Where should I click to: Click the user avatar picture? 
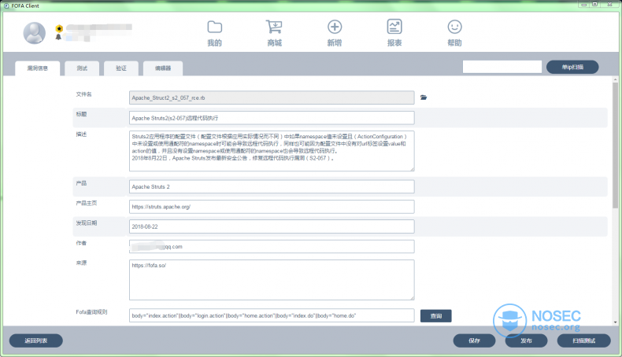(x=35, y=33)
